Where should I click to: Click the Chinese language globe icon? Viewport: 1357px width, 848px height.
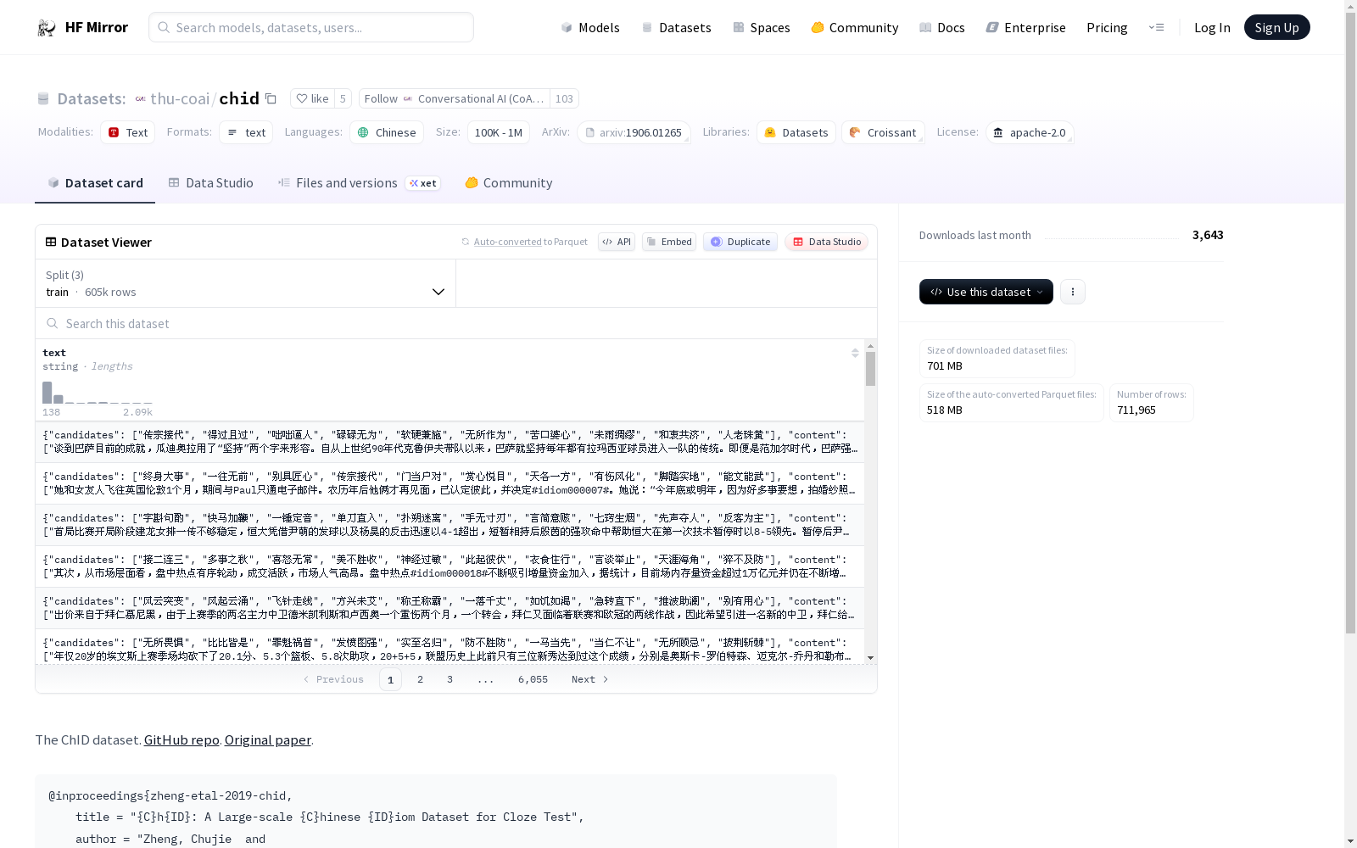point(363,132)
